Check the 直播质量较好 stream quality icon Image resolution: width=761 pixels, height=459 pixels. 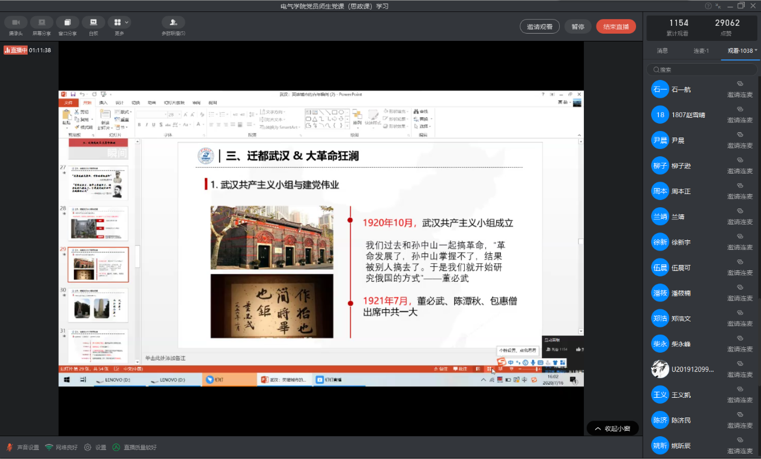click(117, 448)
